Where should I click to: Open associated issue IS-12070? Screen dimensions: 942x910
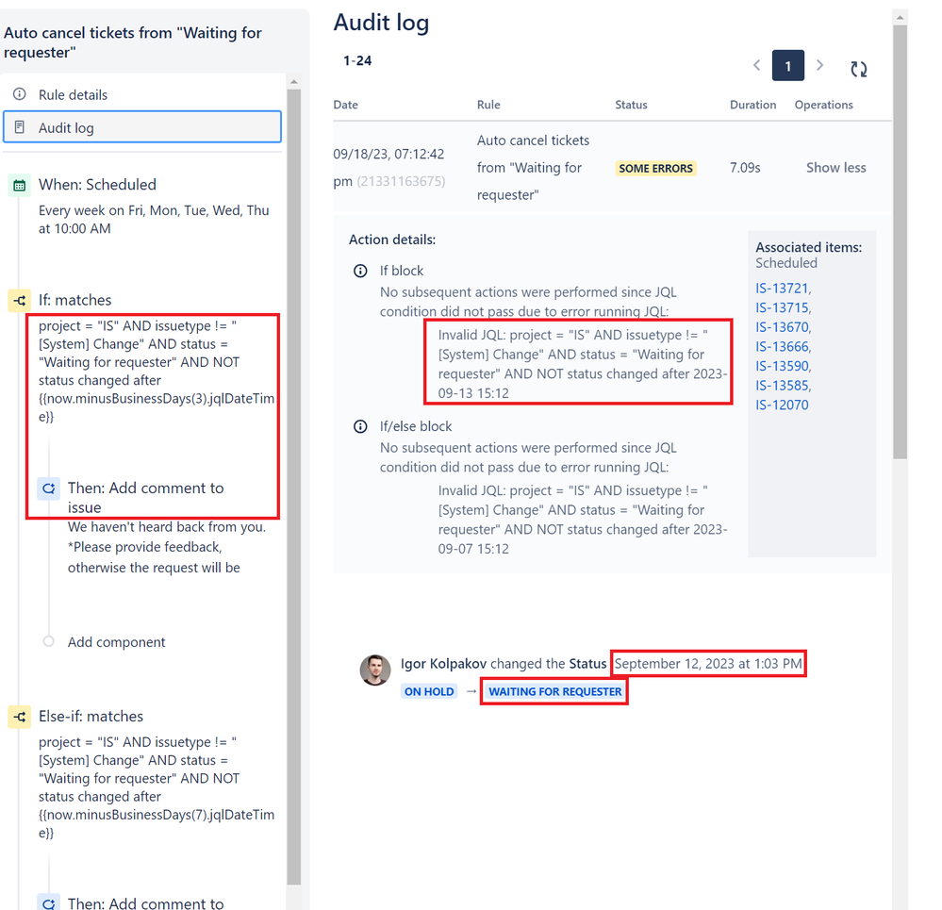tap(782, 405)
